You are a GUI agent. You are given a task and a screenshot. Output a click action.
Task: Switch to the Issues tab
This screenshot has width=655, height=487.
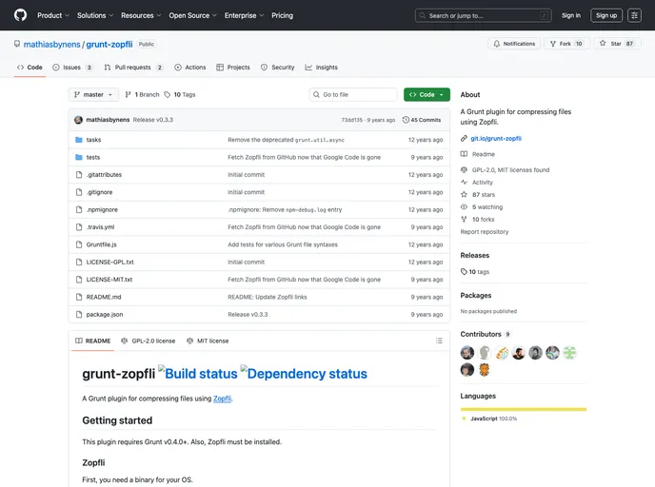click(72, 68)
